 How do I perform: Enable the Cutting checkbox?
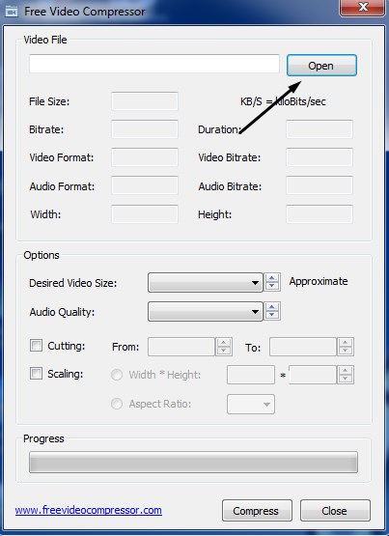37,345
